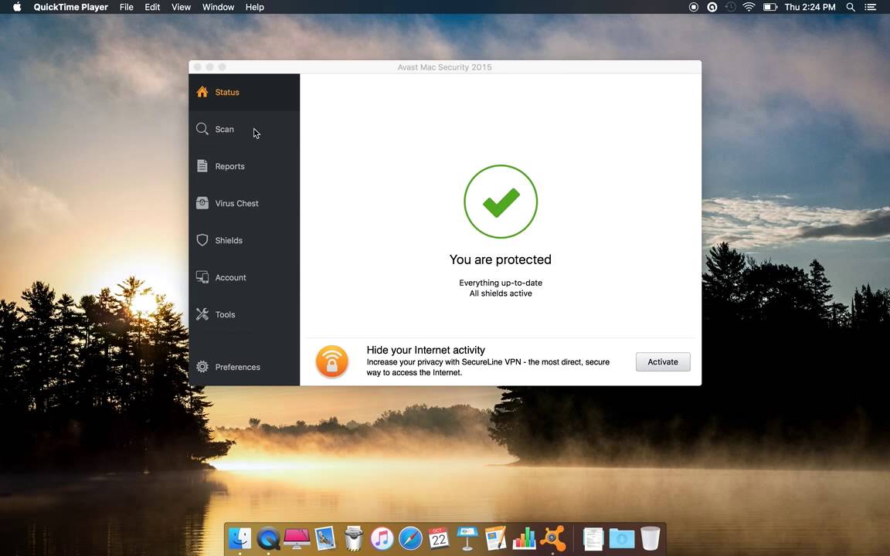Click the Activate button for SecureLine VPN

tap(663, 362)
